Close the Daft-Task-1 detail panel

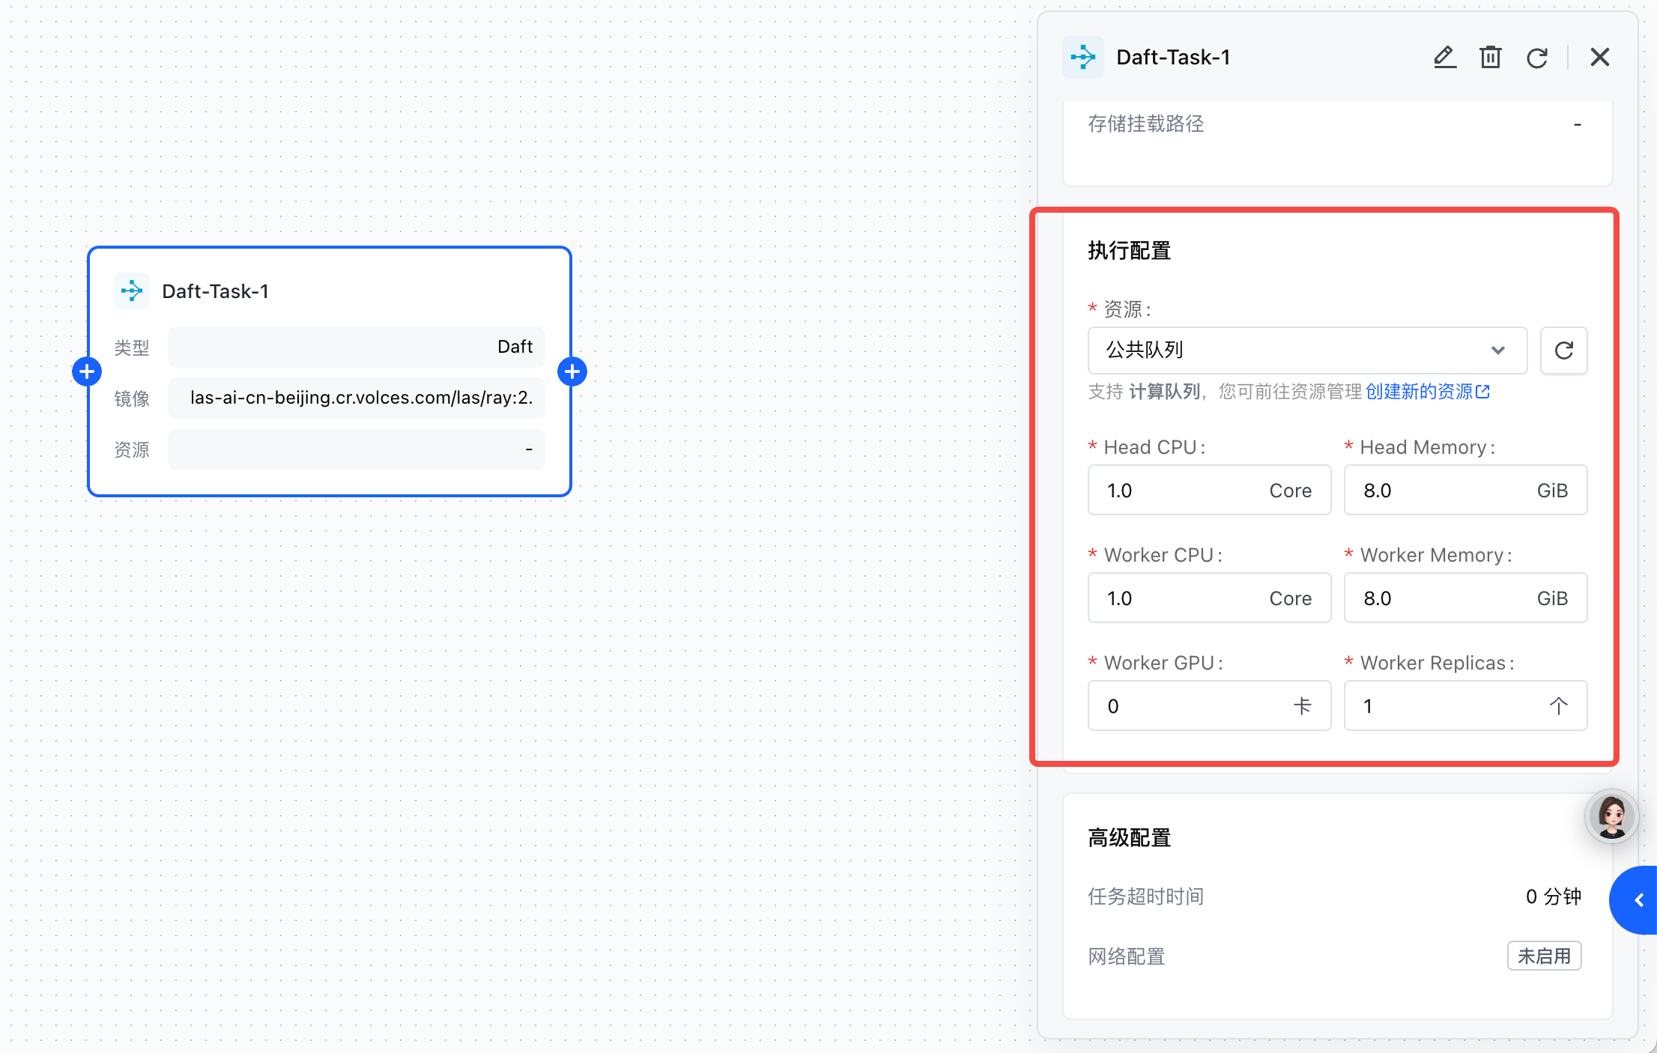pos(1599,57)
